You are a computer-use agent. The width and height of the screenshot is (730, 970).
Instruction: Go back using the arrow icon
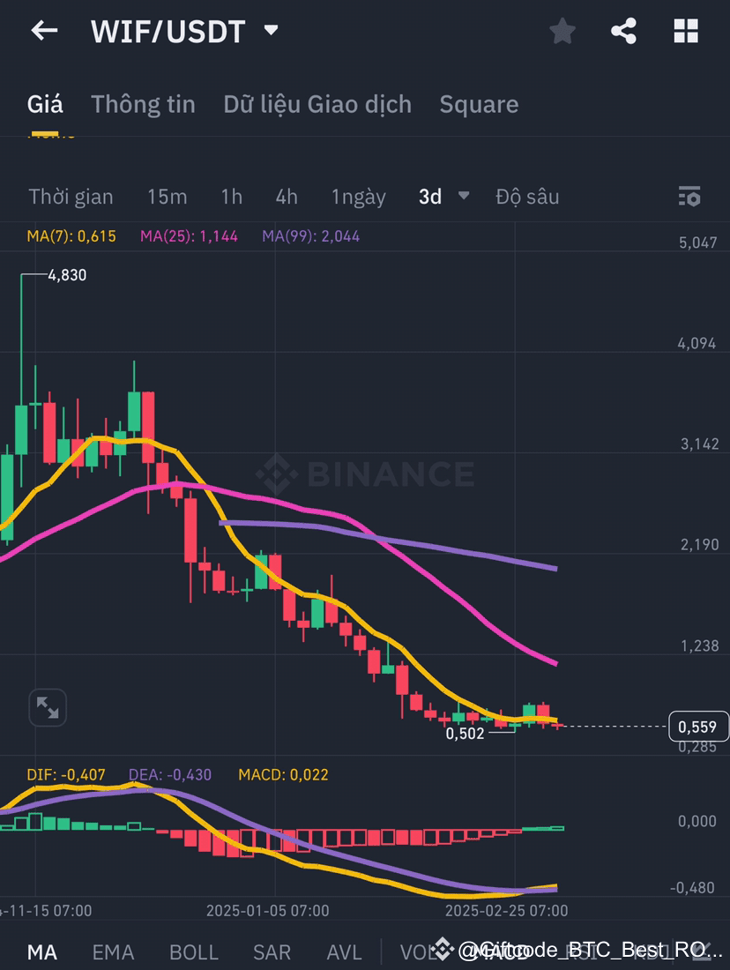[x=45, y=30]
